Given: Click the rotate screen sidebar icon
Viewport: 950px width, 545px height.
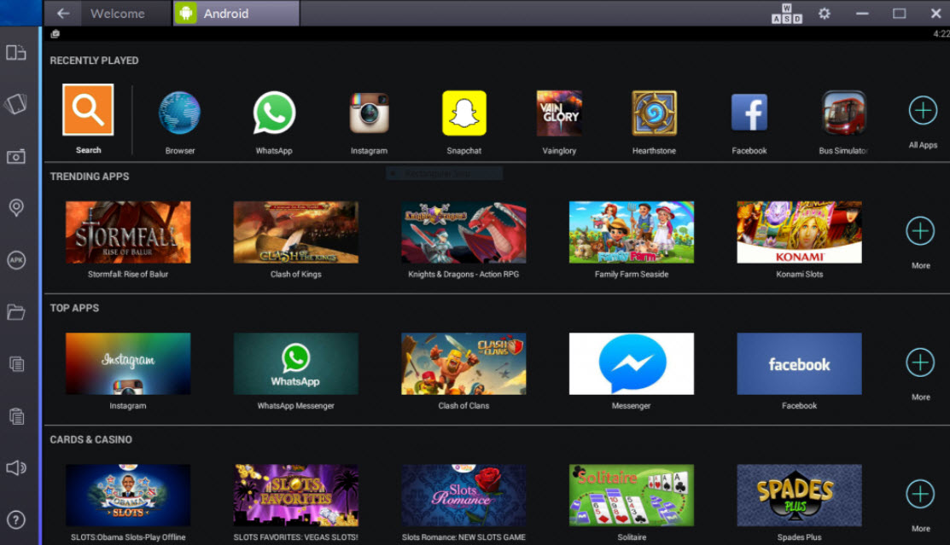Looking at the screenshot, I should tap(16, 104).
